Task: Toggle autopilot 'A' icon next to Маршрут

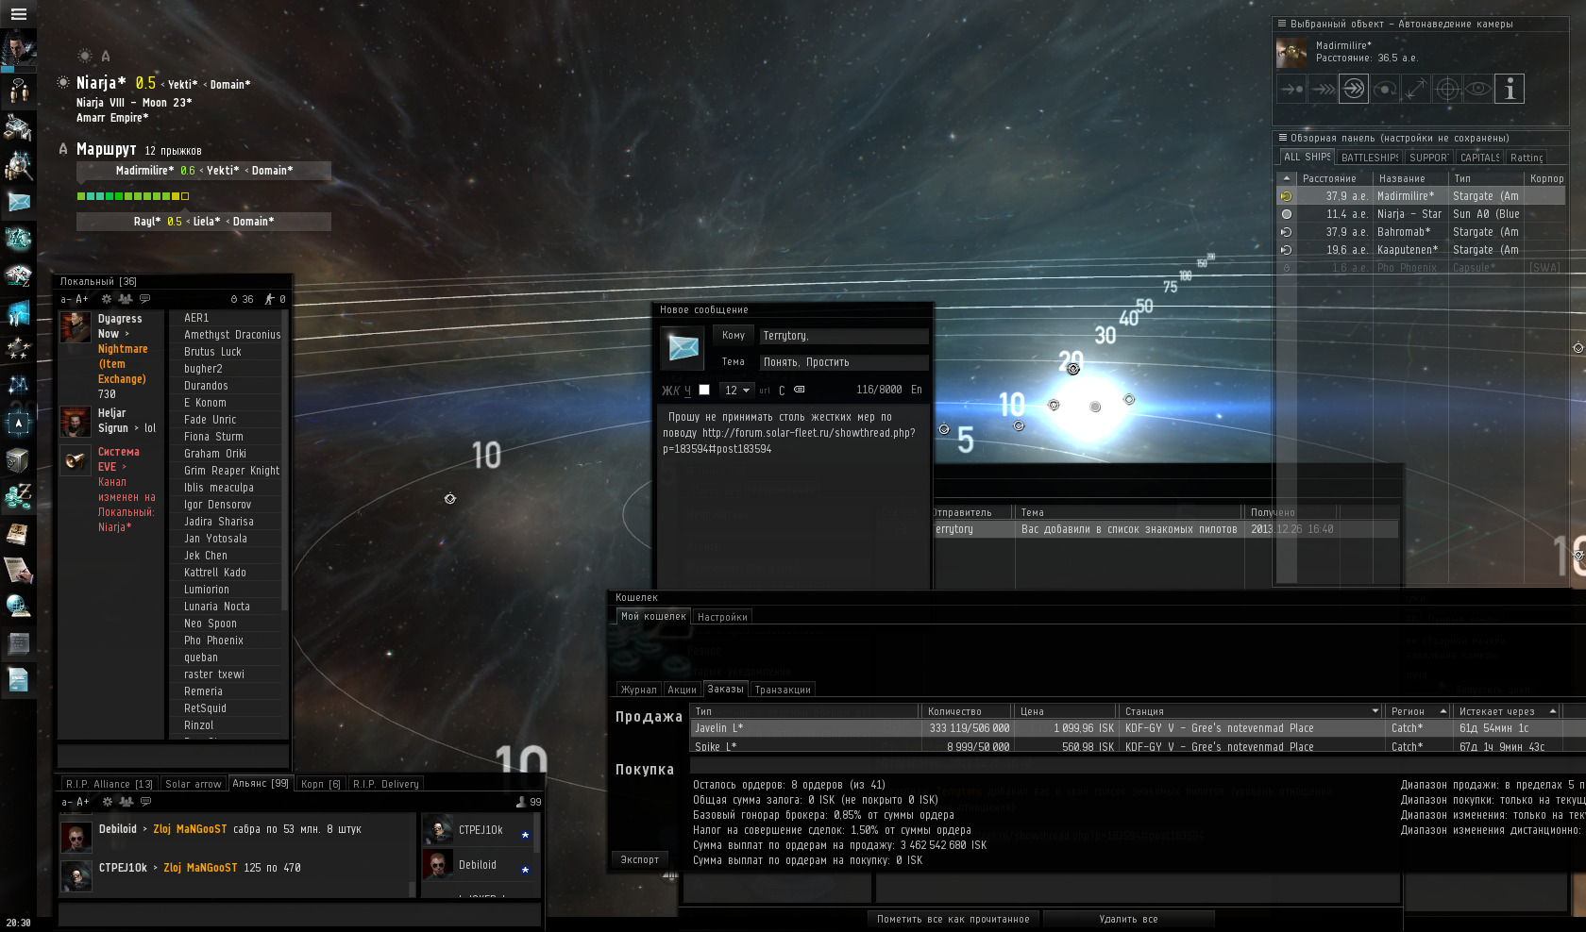Action: point(63,149)
